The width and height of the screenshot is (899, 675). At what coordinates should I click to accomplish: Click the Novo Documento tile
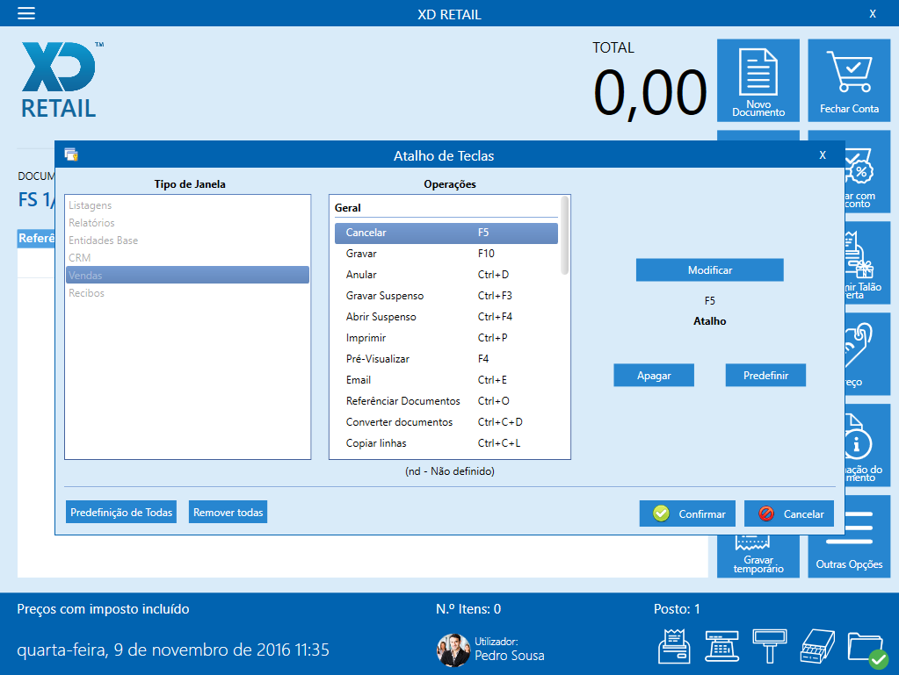point(758,80)
